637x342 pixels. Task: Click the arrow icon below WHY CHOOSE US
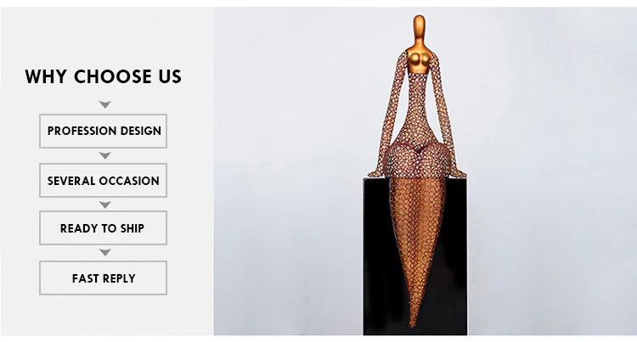tap(104, 104)
